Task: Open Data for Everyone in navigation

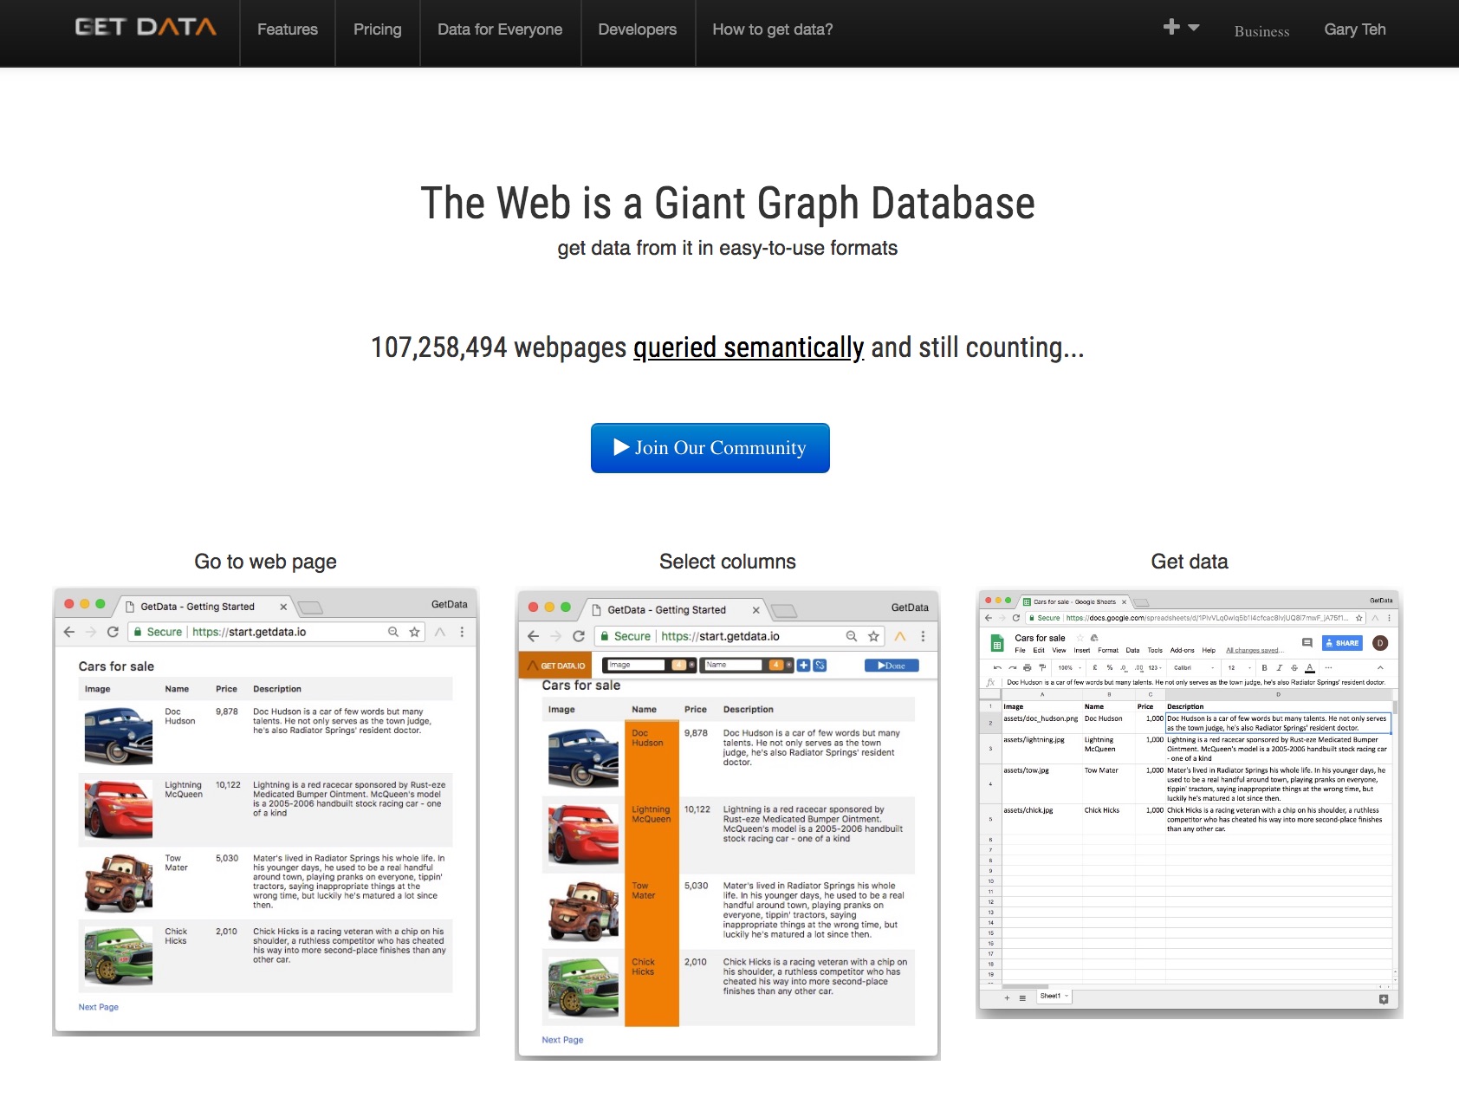Action: [500, 29]
